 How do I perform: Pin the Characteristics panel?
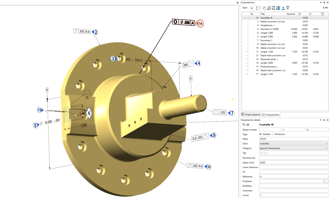[324, 2]
